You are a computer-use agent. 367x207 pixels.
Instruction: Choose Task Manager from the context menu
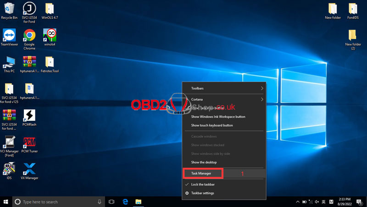(x=202, y=173)
